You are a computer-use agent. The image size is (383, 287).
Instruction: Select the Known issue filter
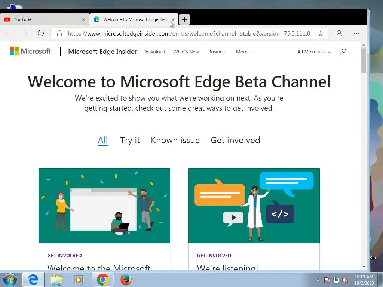pos(175,141)
